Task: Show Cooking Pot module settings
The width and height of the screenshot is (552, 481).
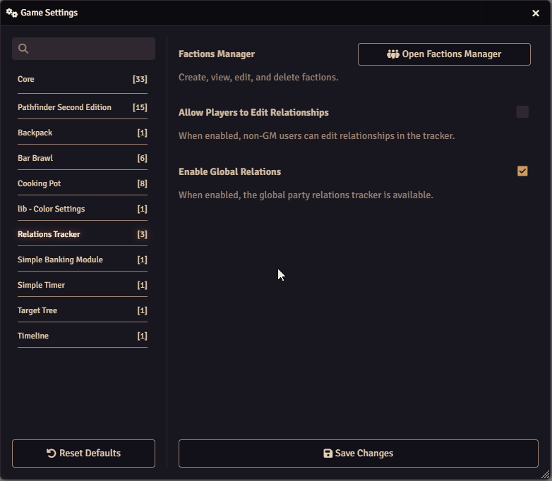Action: 82,183
